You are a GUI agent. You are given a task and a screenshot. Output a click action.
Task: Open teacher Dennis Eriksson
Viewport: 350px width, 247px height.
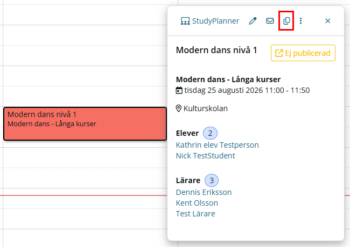[204, 192]
